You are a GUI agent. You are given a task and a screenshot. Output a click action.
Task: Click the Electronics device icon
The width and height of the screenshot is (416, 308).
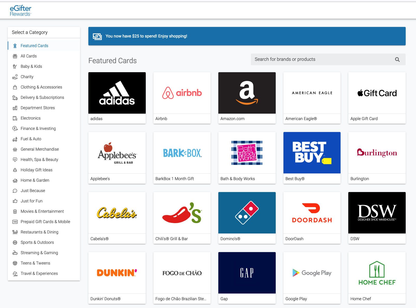click(15, 118)
